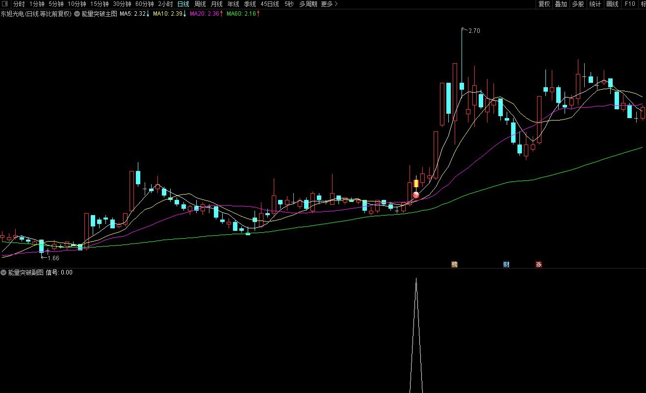Switch to the 季线 quarterly tab
646x393 pixels.
(x=250, y=4)
